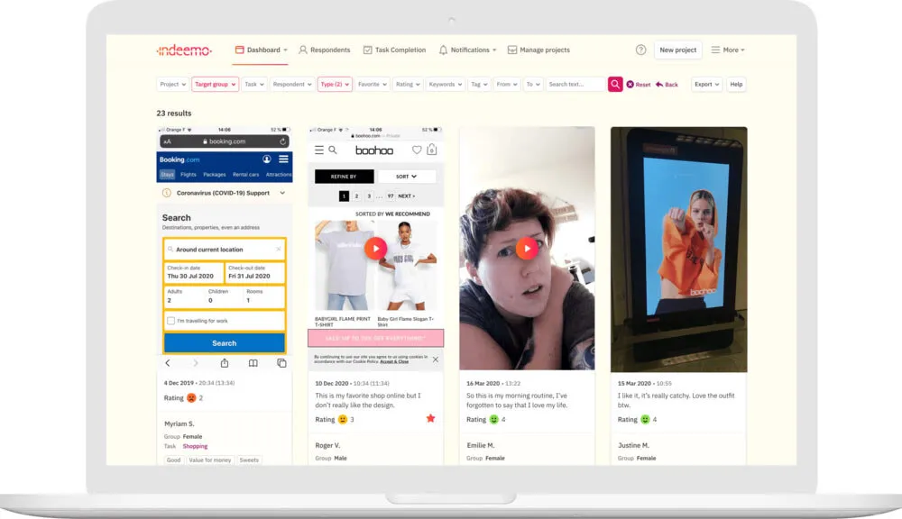Click the magenta search magnifier button
Image resolution: width=902 pixels, height=519 pixels.
615,84
